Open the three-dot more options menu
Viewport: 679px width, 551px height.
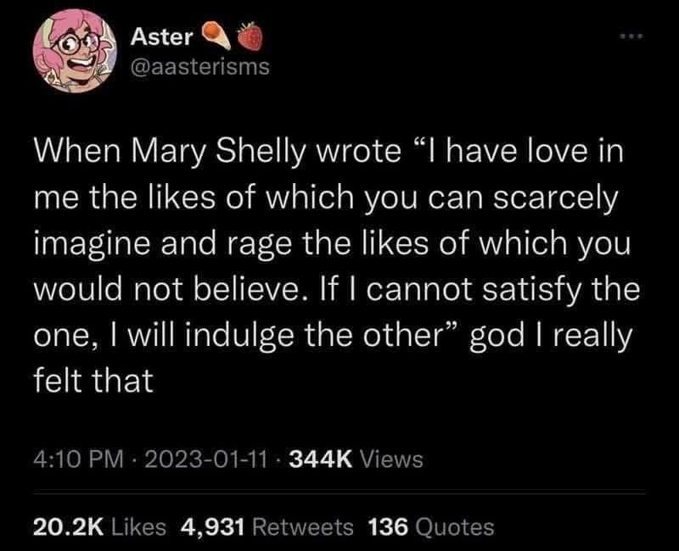click(x=632, y=36)
